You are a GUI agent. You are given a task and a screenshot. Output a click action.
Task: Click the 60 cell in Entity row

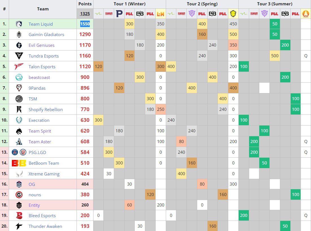(129, 205)
